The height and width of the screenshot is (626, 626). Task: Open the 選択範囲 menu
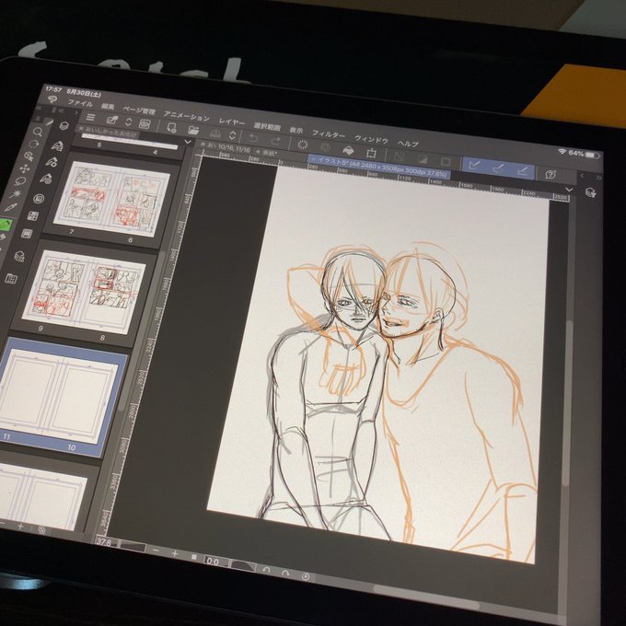267,126
